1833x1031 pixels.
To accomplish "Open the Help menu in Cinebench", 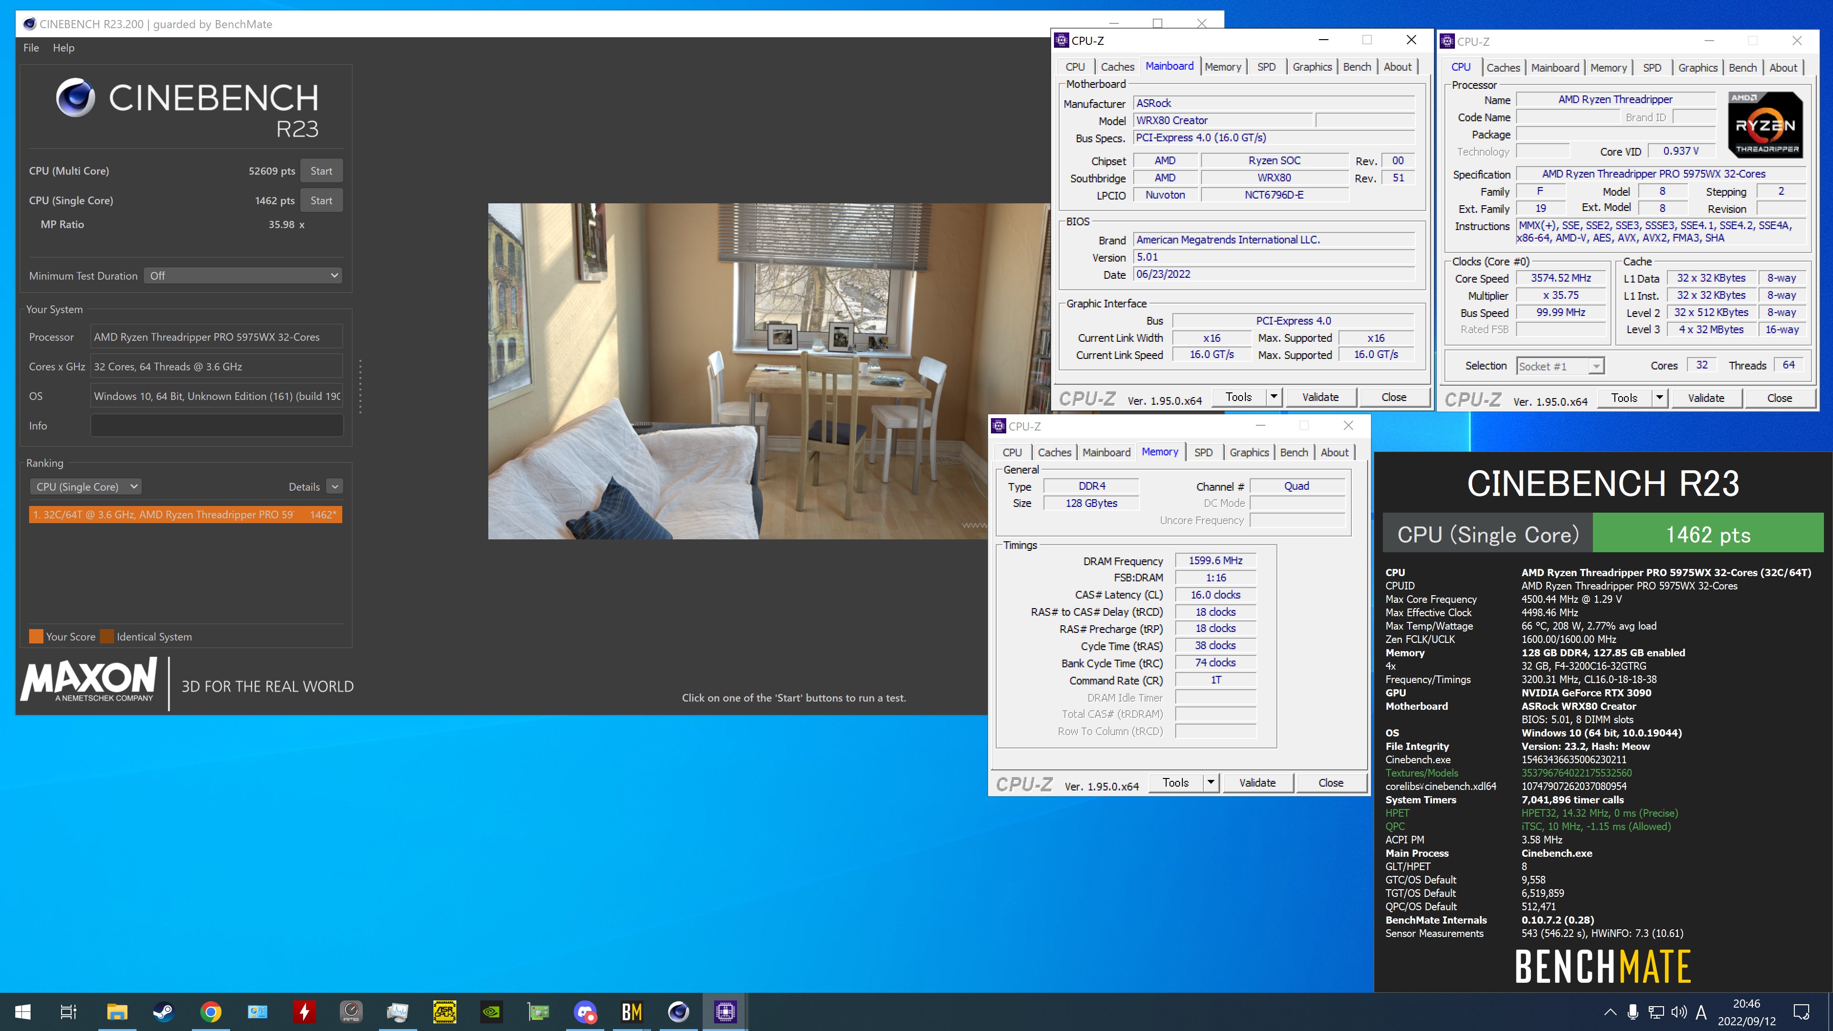I will point(63,48).
